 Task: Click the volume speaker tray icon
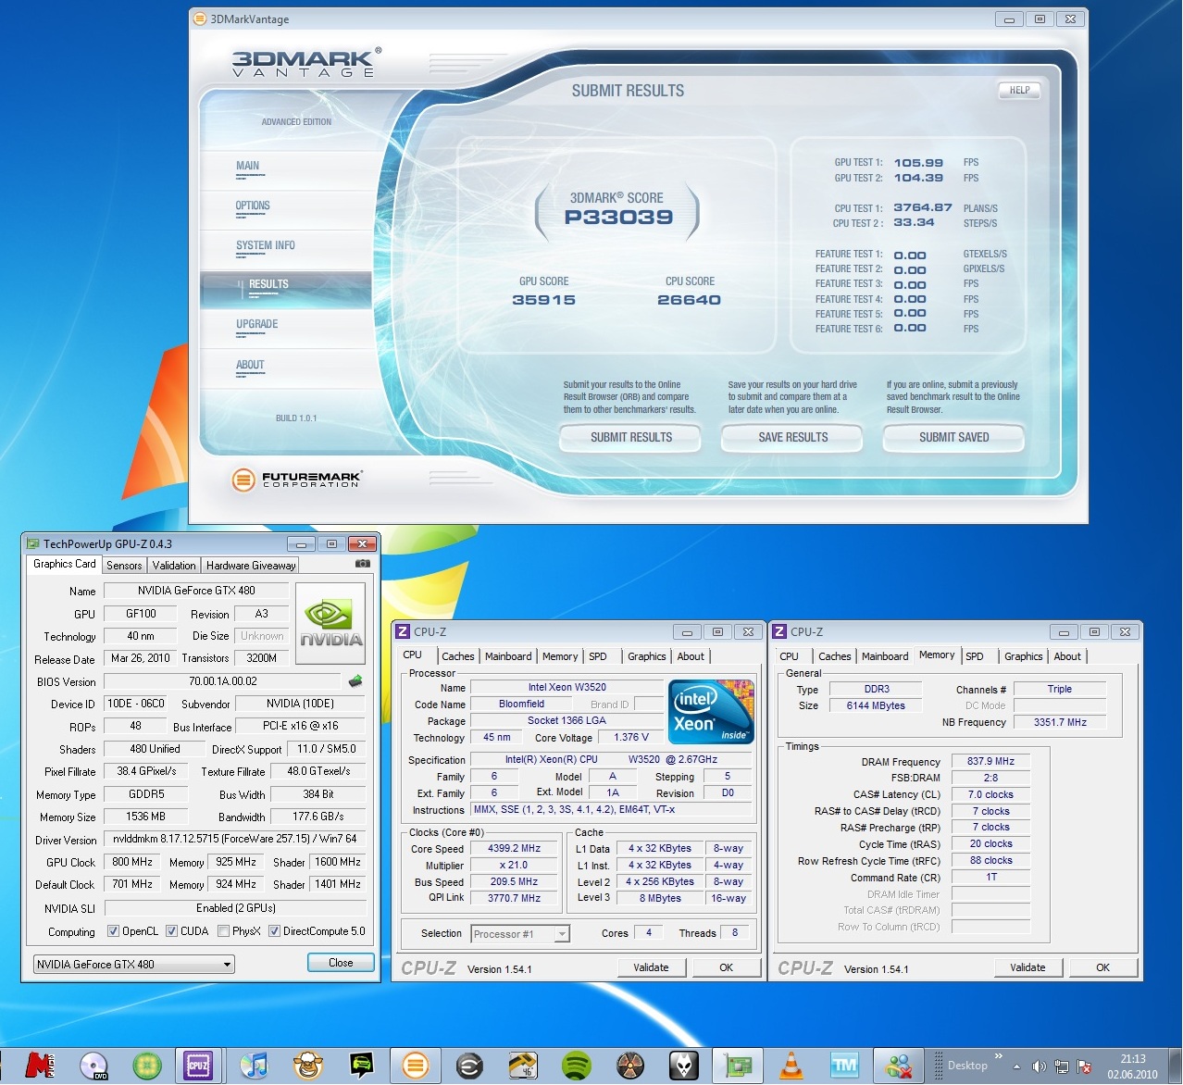pyautogui.click(x=1039, y=1066)
